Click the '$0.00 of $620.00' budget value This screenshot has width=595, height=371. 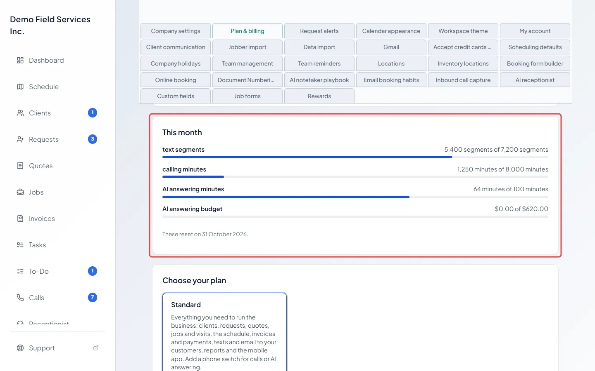[x=521, y=209]
